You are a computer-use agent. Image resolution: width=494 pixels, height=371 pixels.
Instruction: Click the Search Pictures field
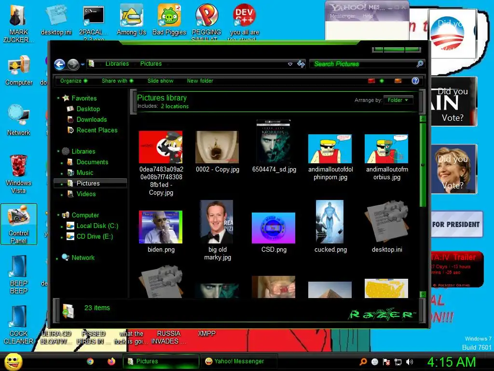[x=362, y=64]
